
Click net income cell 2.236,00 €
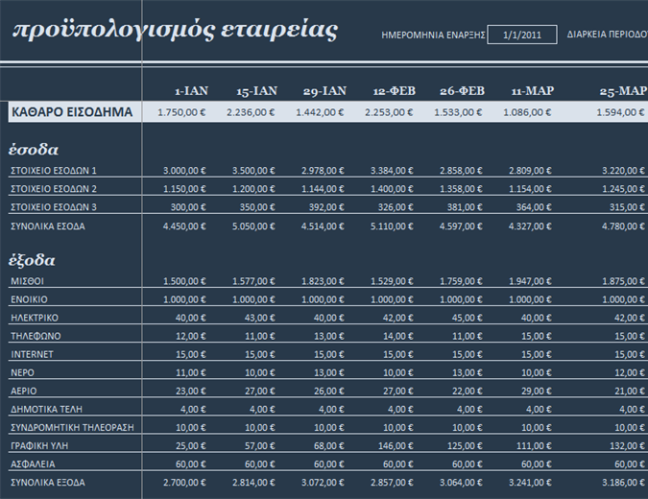[251, 112]
